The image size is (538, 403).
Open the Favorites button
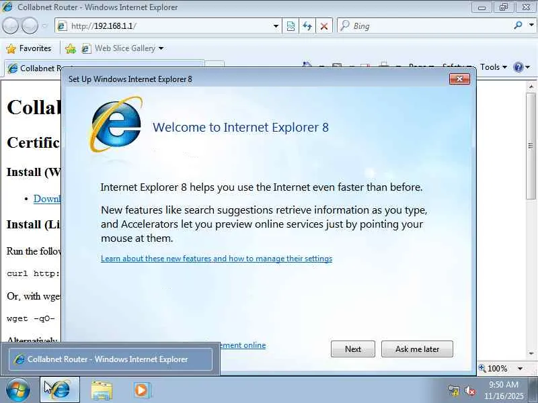pos(29,48)
